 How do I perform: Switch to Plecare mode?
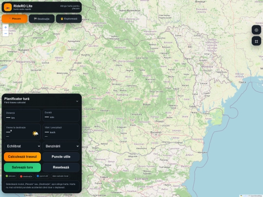click(x=15, y=19)
